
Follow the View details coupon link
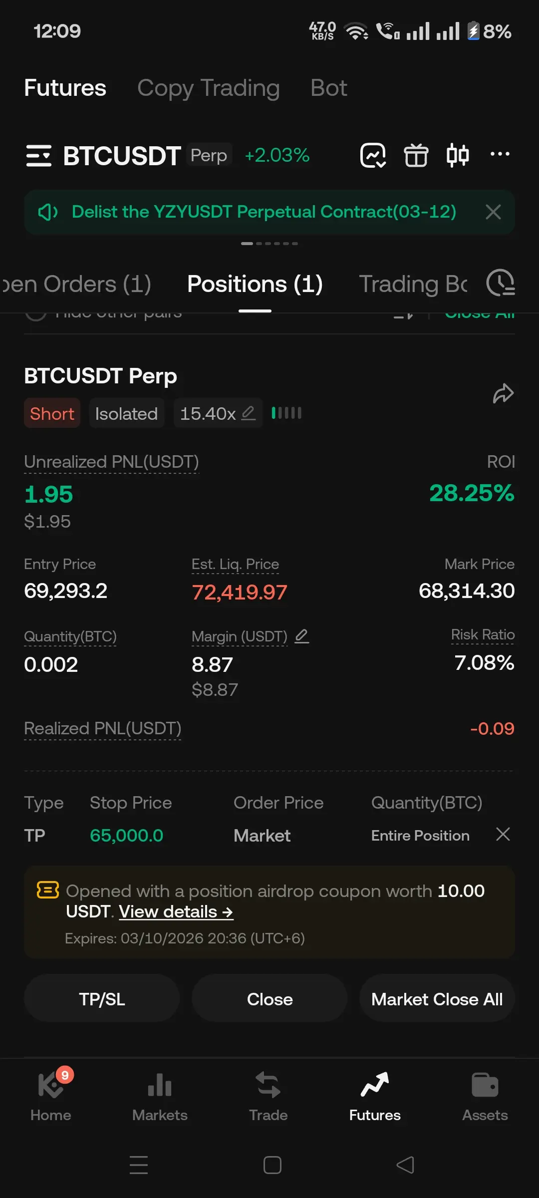[176, 912]
